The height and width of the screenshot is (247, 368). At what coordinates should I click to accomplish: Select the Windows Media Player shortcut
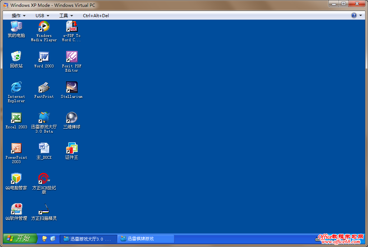(44, 31)
